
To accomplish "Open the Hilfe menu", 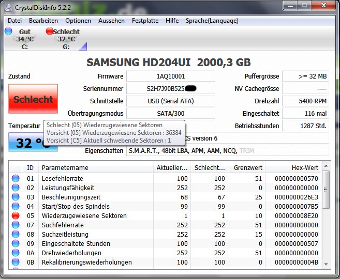I will point(172,21).
